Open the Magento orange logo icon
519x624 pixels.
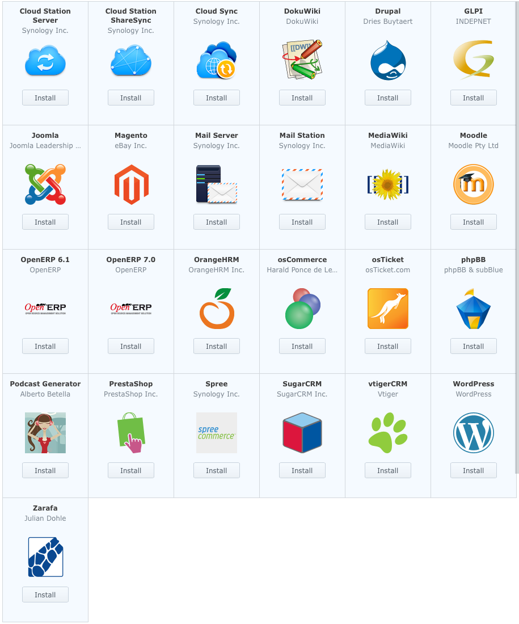(x=132, y=185)
